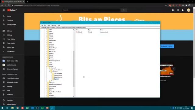This screenshot has width=195, height=110.
Task: Open Firefox from the taskbar
Action: (x=47, y=108)
